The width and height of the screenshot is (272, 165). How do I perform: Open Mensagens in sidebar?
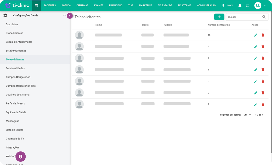coord(13,121)
